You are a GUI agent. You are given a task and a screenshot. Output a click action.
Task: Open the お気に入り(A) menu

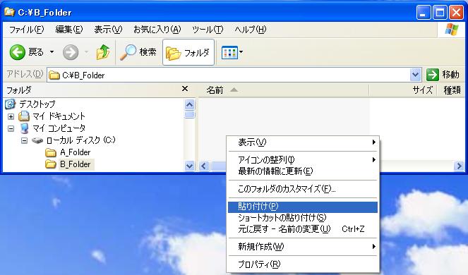point(157,30)
